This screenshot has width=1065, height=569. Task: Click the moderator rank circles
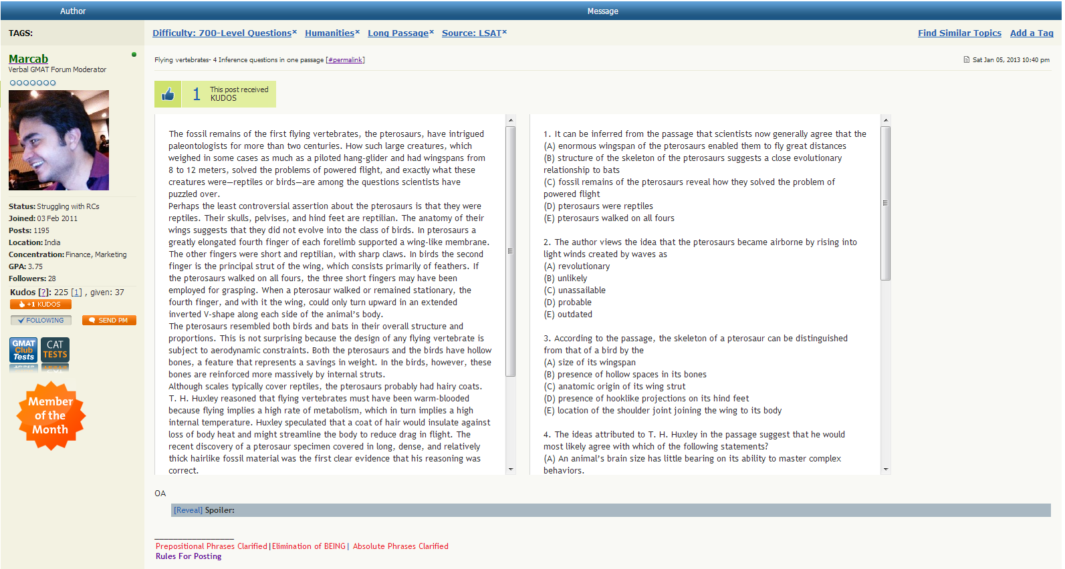tap(33, 83)
